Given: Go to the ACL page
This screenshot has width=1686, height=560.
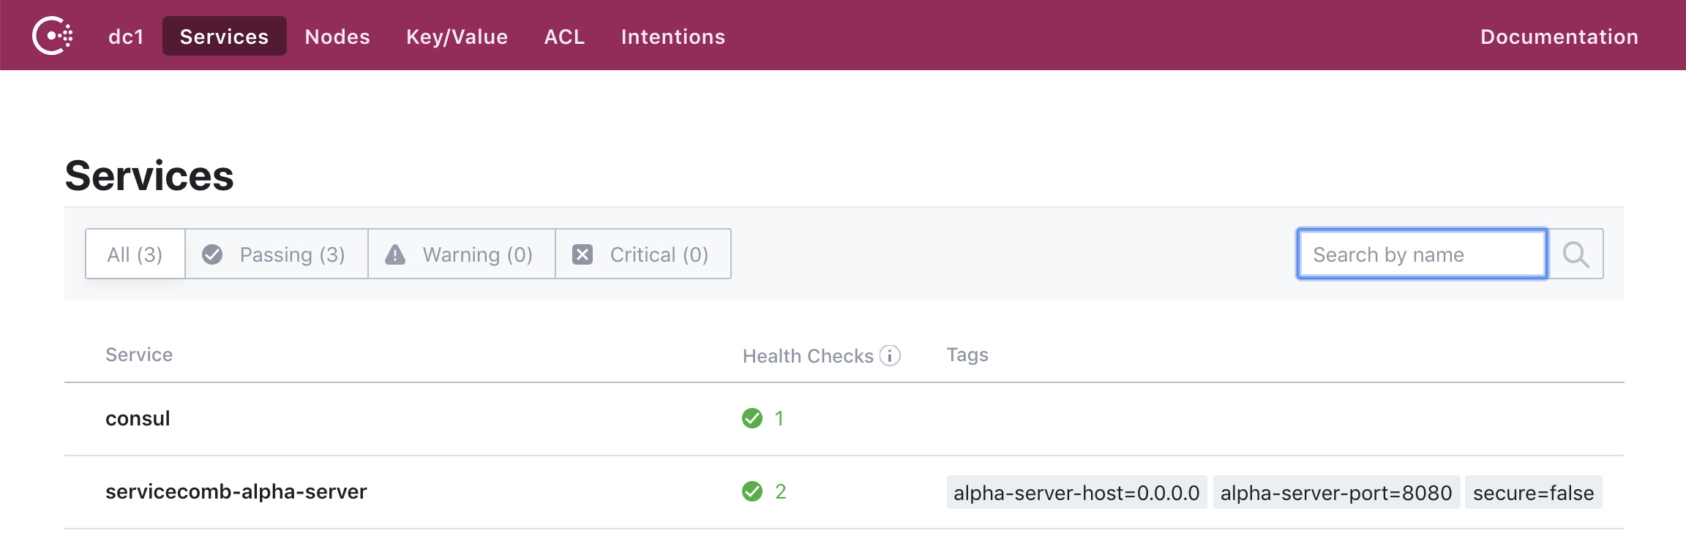Looking at the screenshot, I should click(564, 37).
